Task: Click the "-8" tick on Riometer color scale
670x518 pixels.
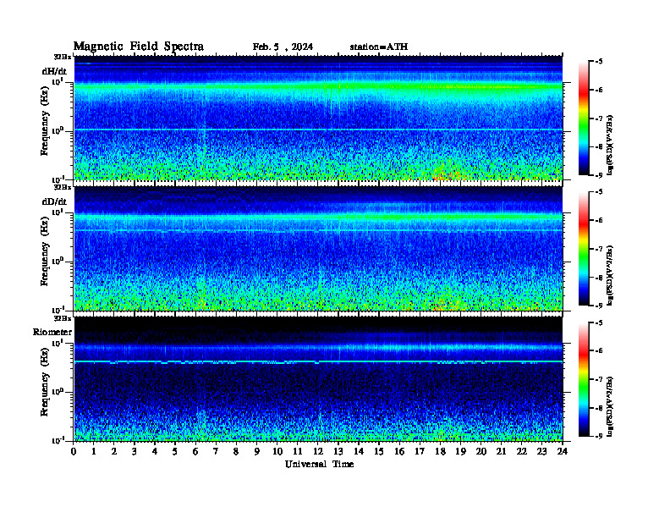Action: point(598,407)
